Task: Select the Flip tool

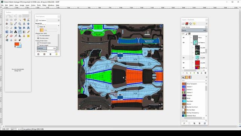Action: (7, 32)
